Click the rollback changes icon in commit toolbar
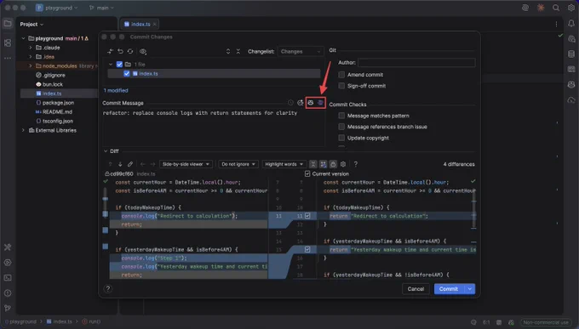This screenshot has width=579, height=329. (x=120, y=51)
